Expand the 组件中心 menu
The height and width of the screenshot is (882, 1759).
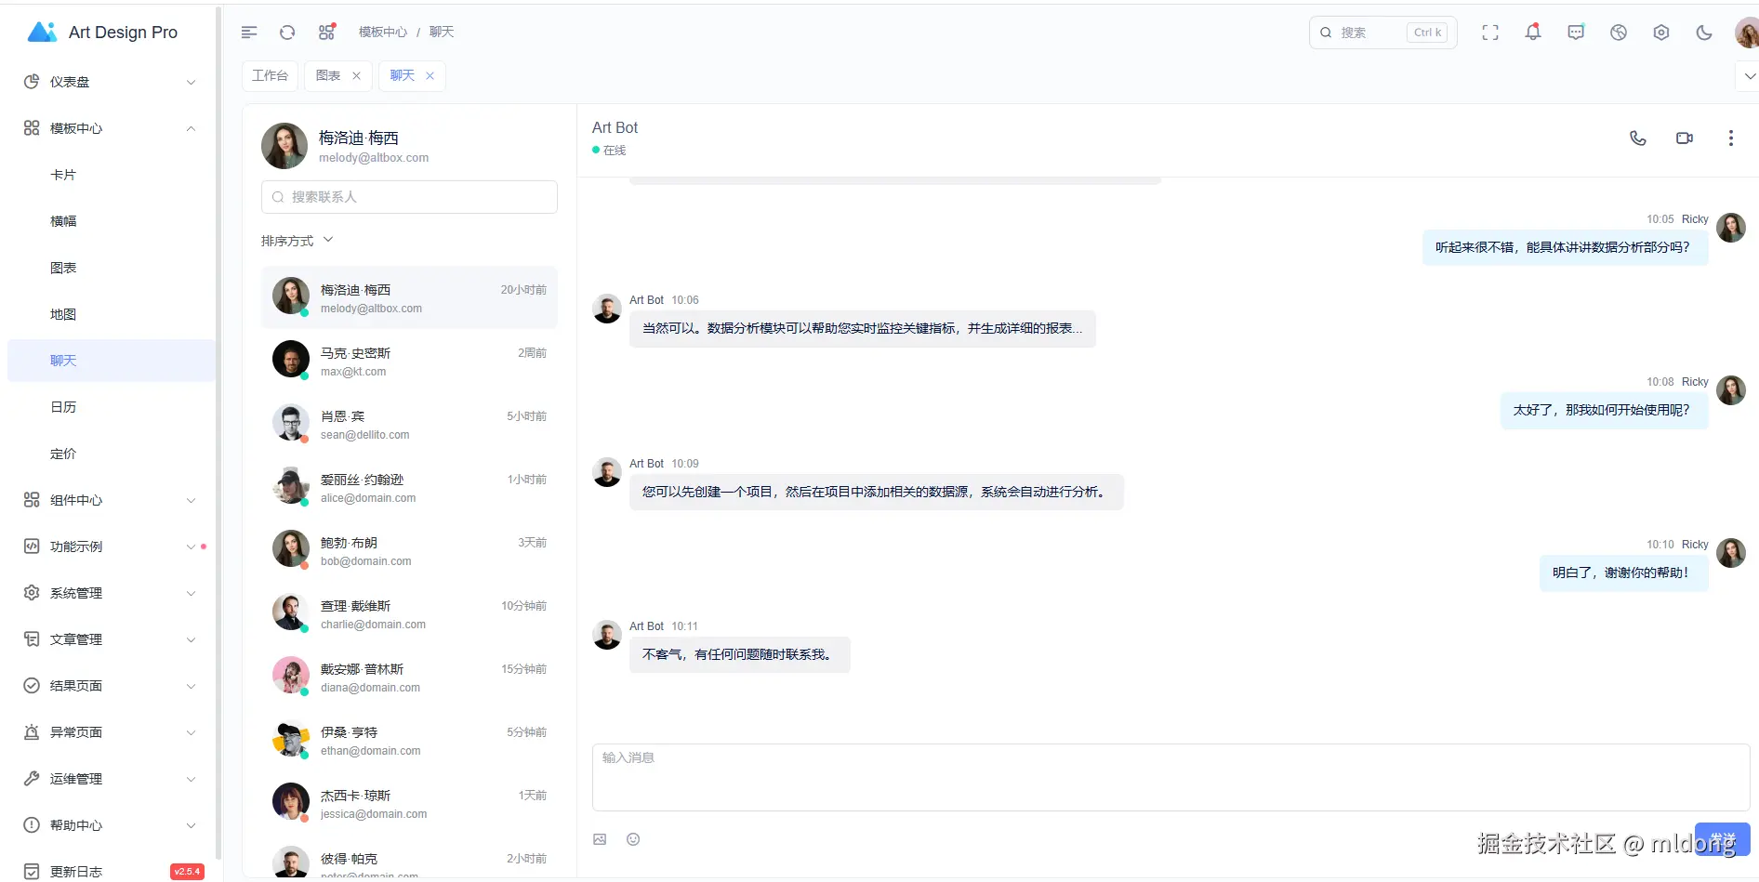[x=112, y=500]
